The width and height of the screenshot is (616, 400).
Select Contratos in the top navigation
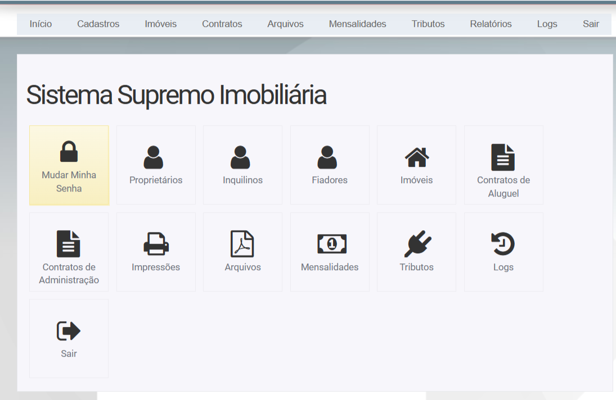222,24
